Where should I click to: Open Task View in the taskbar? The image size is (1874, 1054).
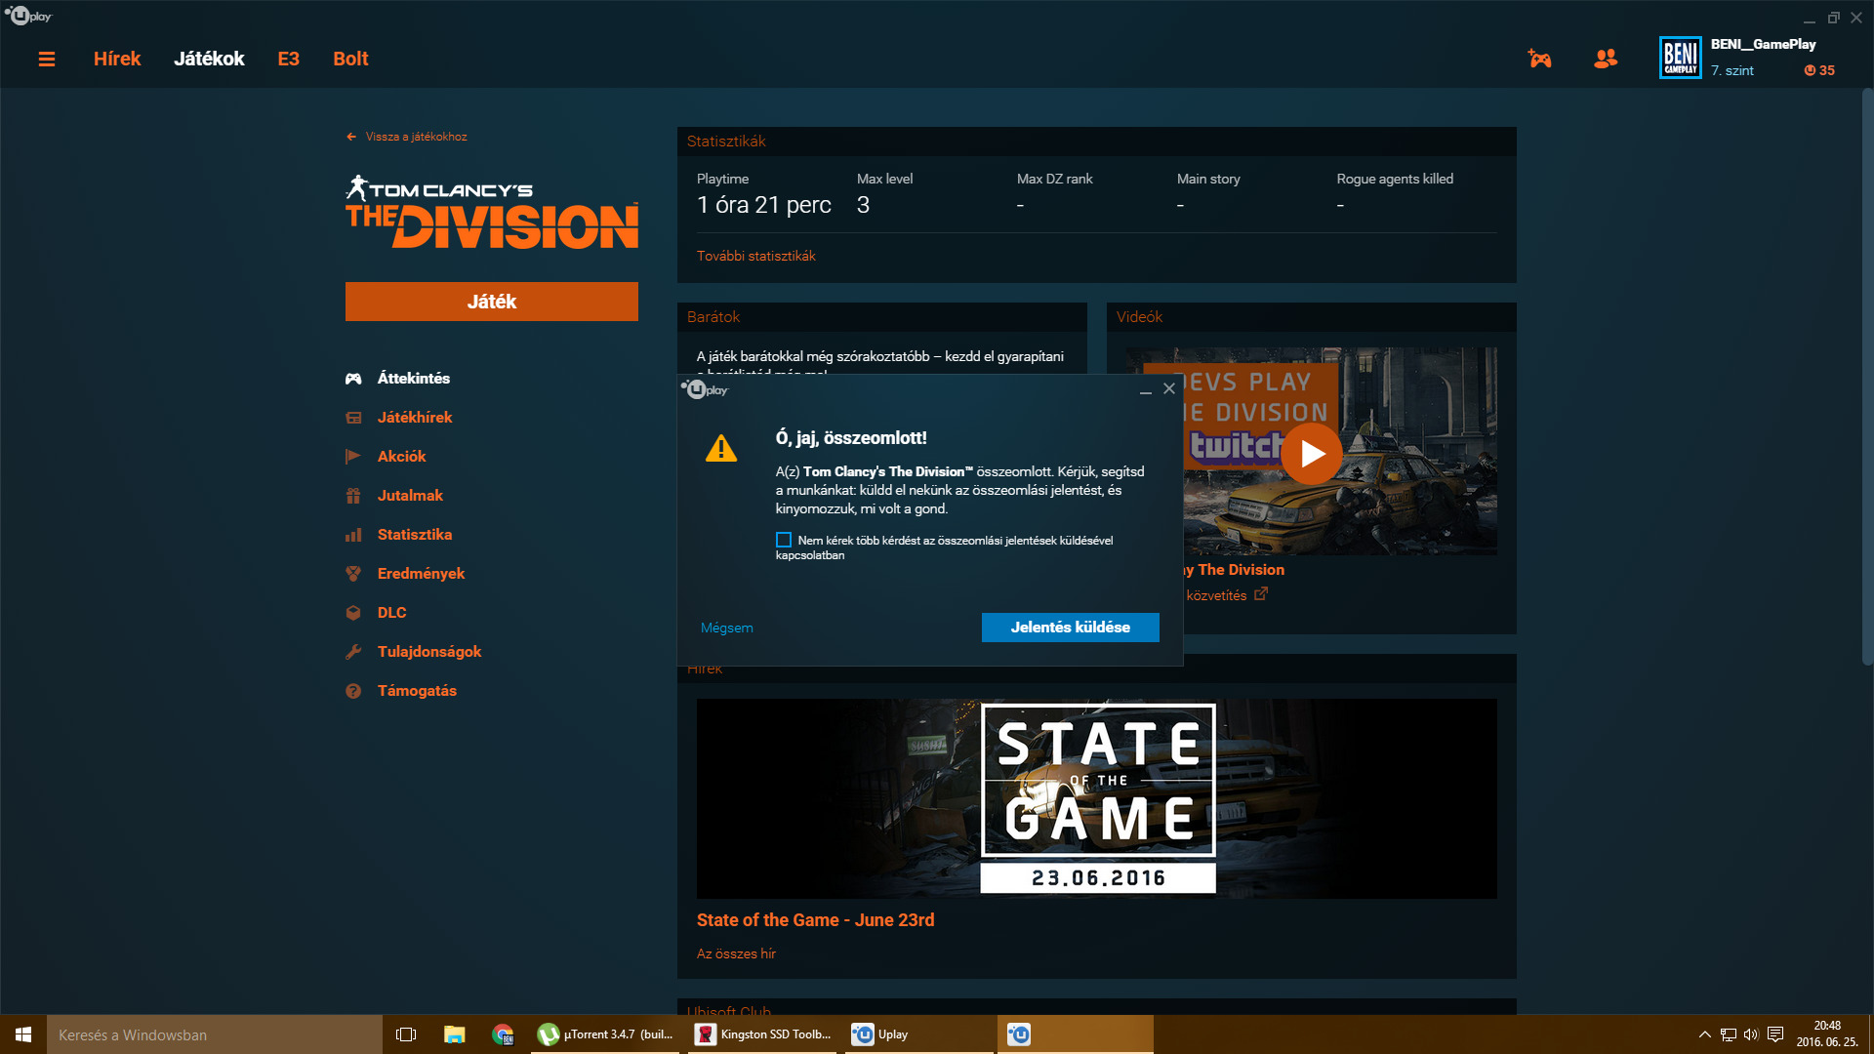[x=406, y=1034]
